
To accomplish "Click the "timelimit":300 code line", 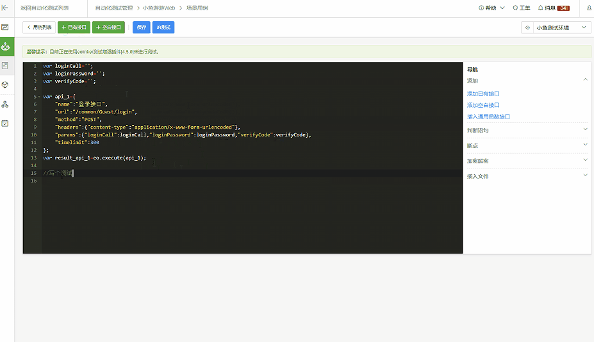I will (x=77, y=142).
